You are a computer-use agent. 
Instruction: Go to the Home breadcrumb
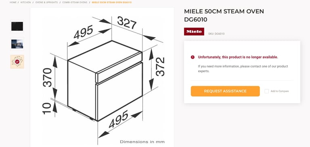click(x=13, y=2)
